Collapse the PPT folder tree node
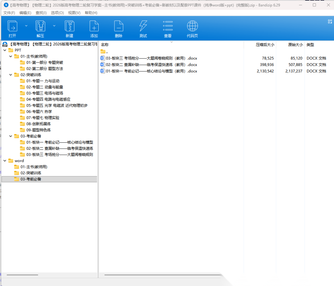Image resolution: width=334 pixels, height=286 pixels. [x=5, y=50]
